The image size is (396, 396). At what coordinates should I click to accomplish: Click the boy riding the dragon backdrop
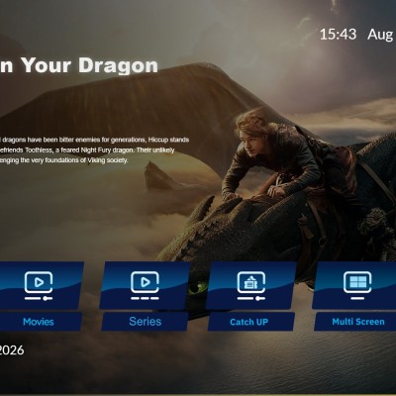[280, 155]
